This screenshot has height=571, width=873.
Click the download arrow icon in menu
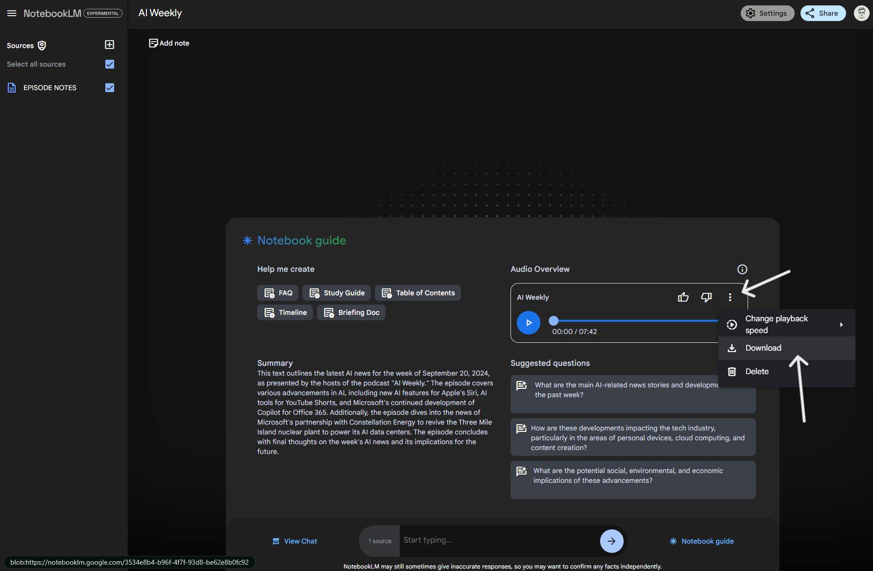pos(732,348)
